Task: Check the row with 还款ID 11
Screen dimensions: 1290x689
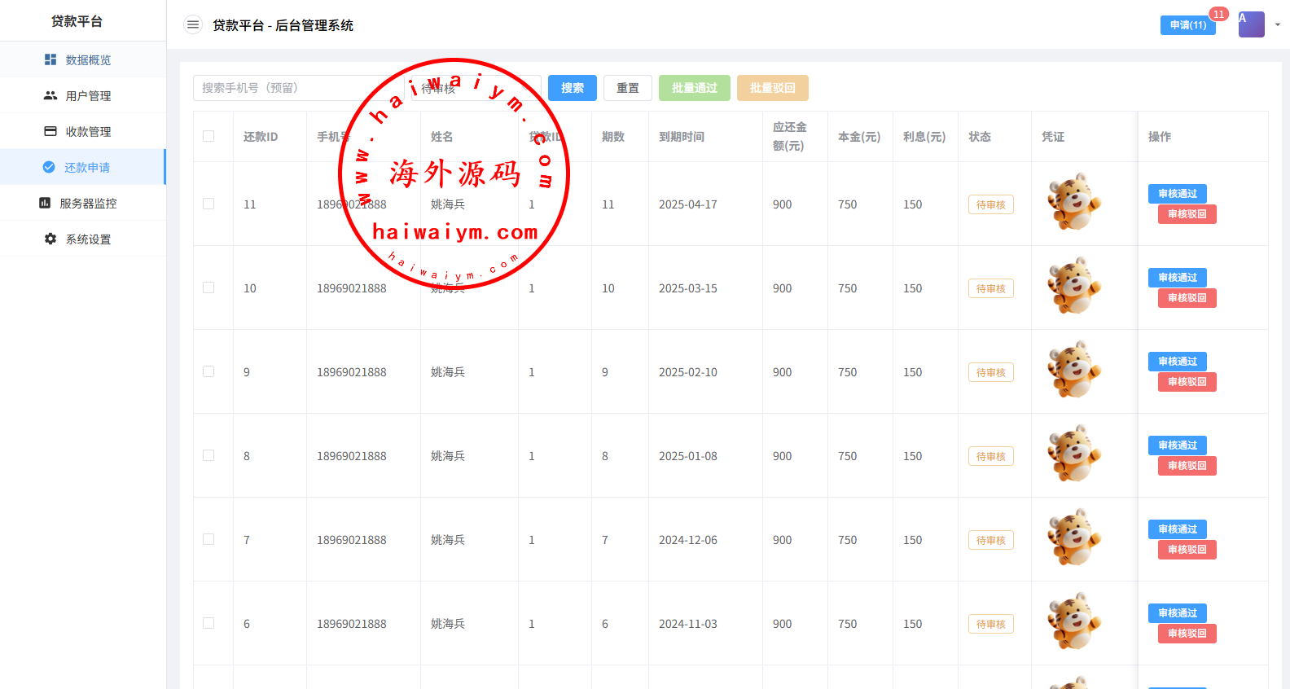Action: (x=208, y=204)
